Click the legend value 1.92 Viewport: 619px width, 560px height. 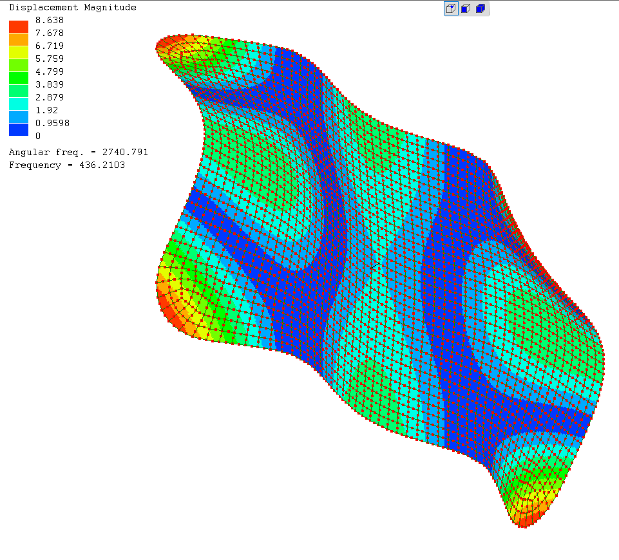coord(46,111)
